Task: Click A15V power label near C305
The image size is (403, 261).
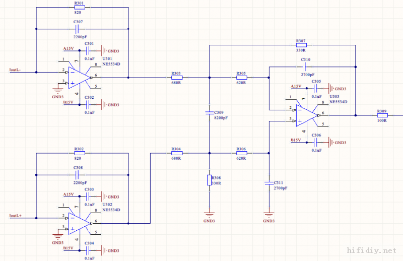Action: (296, 86)
